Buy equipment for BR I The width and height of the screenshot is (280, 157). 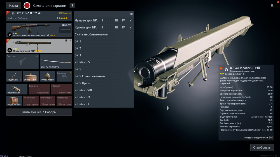102,27
